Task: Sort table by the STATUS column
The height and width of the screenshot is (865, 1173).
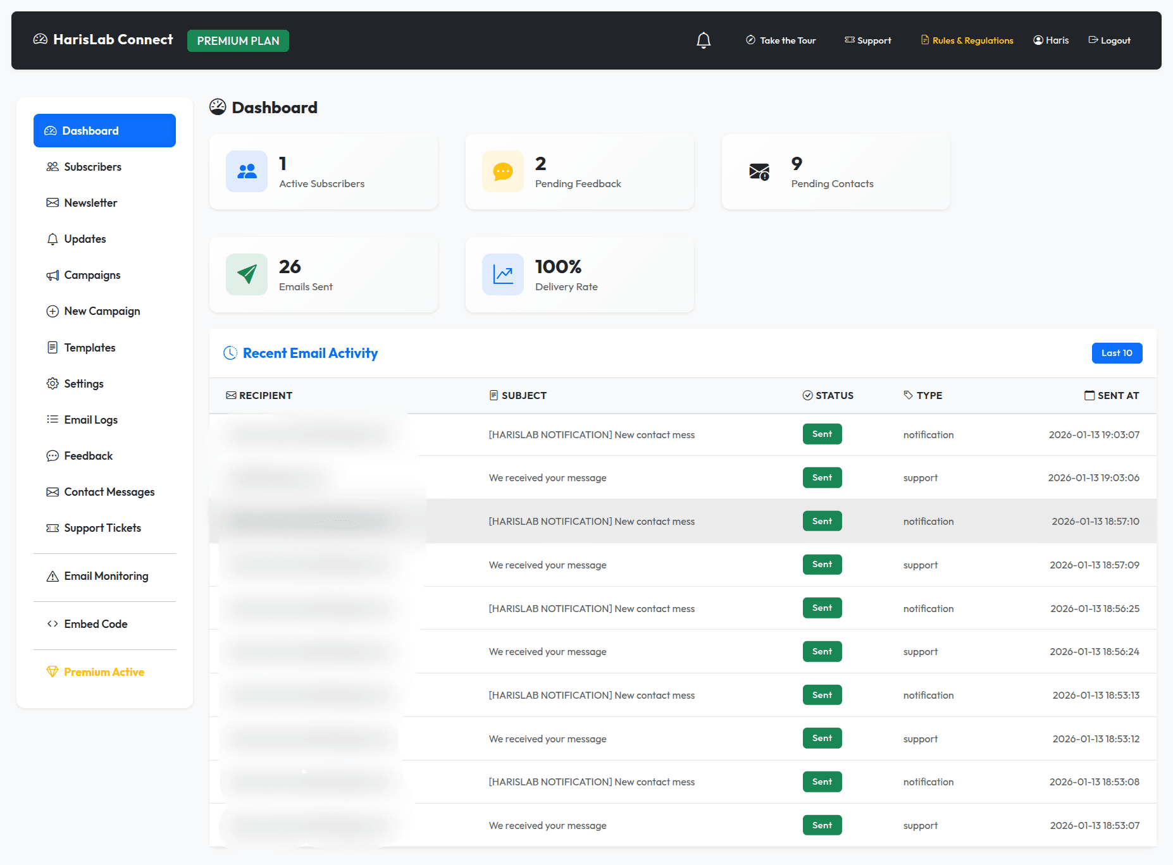Action: coord(828,395)
